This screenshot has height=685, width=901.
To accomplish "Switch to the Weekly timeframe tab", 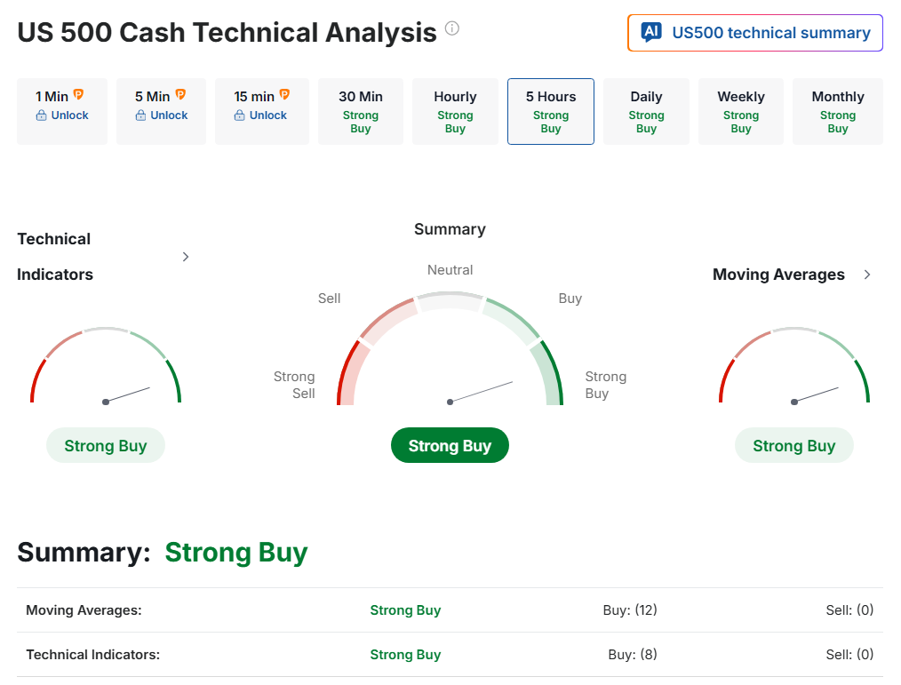I will tap(741, 111).
